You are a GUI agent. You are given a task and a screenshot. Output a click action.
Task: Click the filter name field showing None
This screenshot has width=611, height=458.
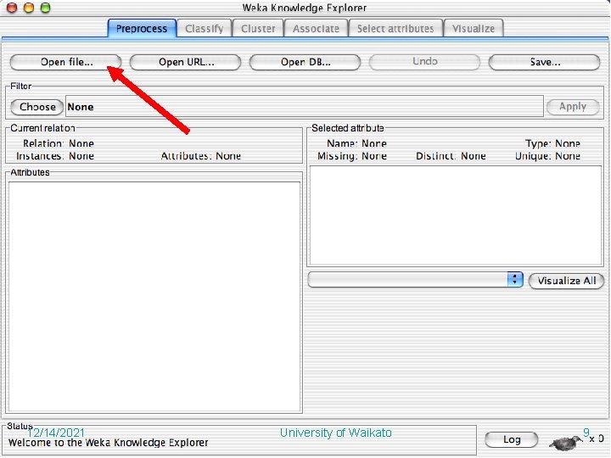tap(305, 106)
